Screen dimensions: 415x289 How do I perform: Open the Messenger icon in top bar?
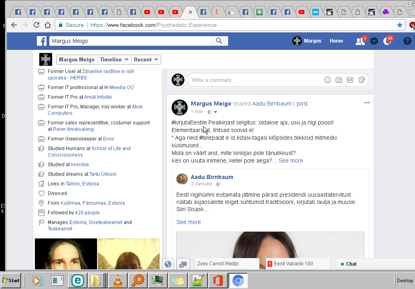[x=374, y=41]
